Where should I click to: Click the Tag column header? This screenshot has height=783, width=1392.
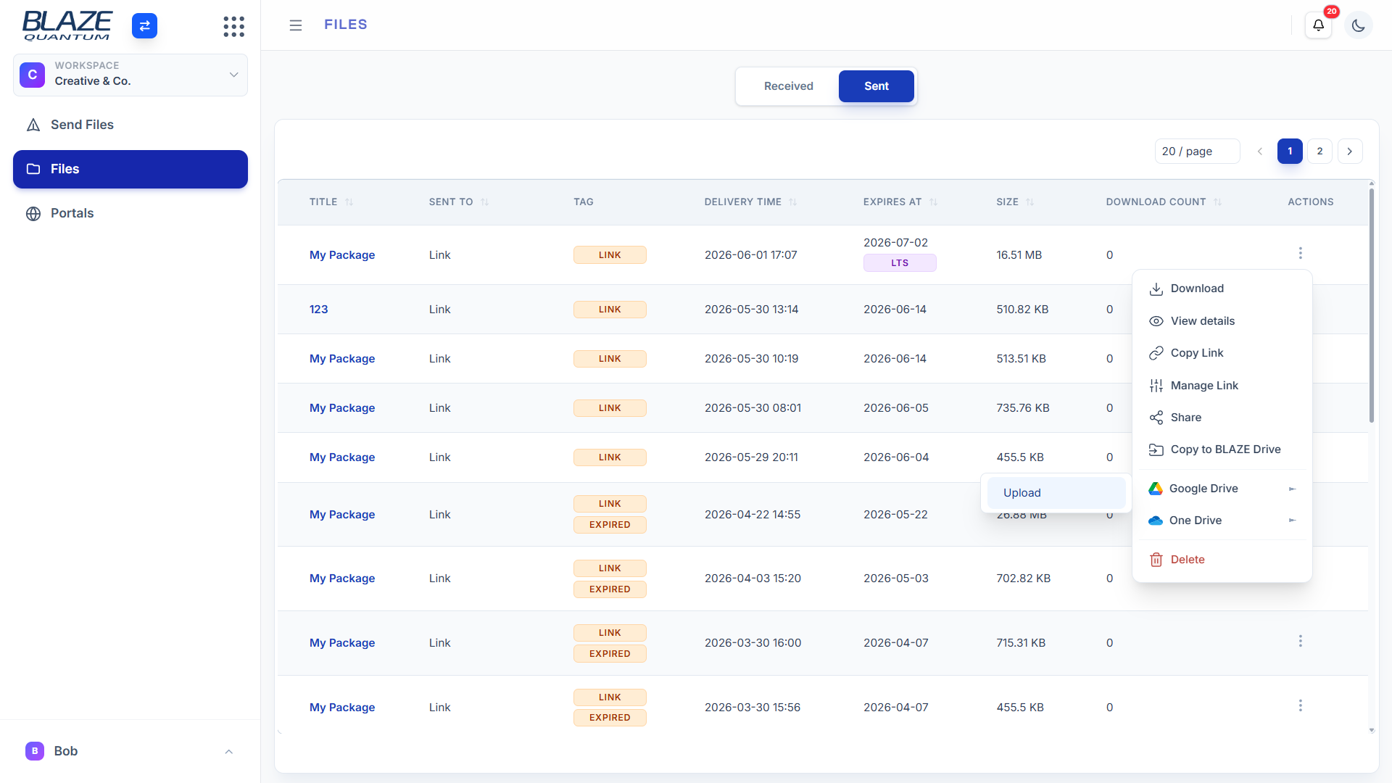(584, 202)
